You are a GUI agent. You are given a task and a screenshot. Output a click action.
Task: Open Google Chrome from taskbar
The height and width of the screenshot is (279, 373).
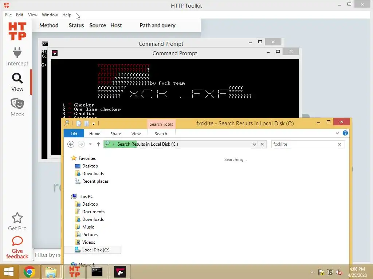tap(30, 272)
